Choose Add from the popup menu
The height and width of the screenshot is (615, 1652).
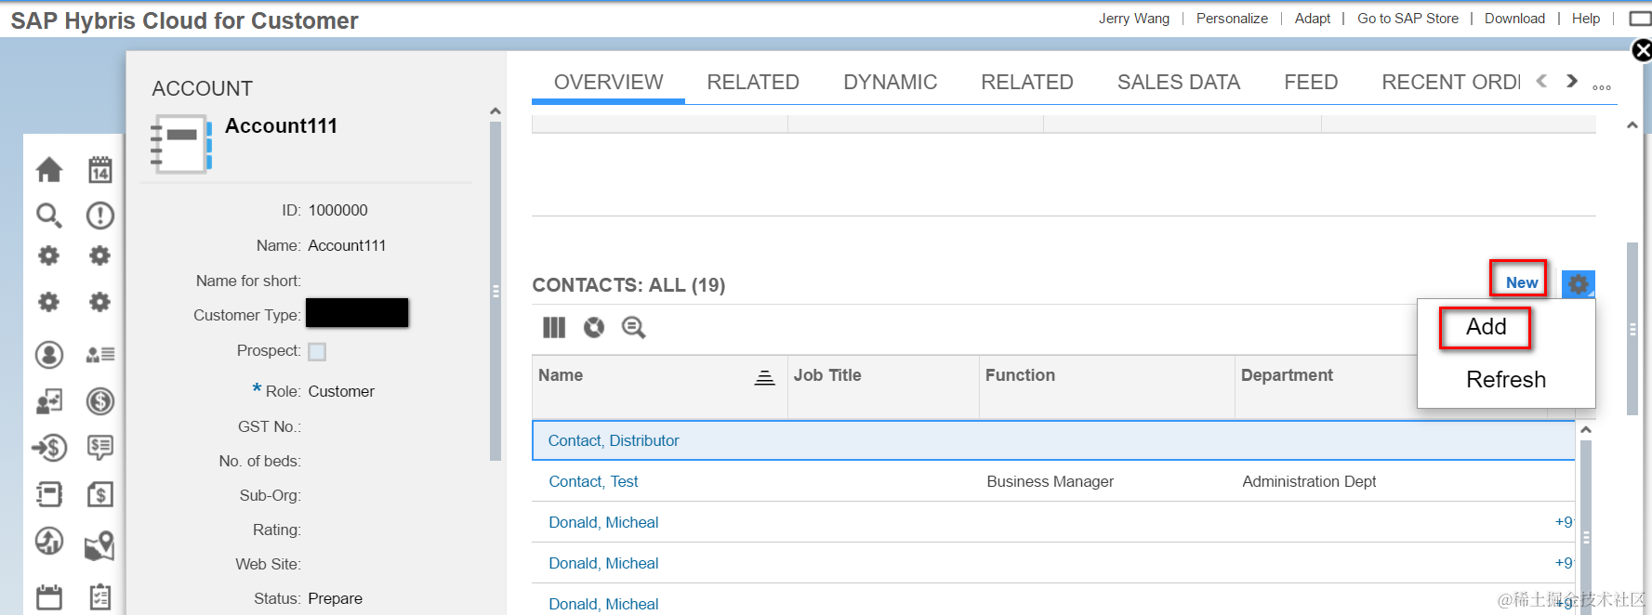pos(1486,327)
